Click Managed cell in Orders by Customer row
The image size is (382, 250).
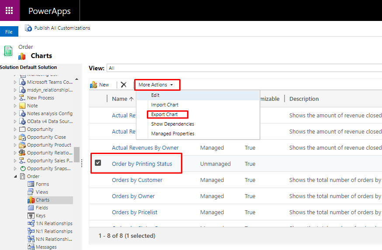coord(212,180)
